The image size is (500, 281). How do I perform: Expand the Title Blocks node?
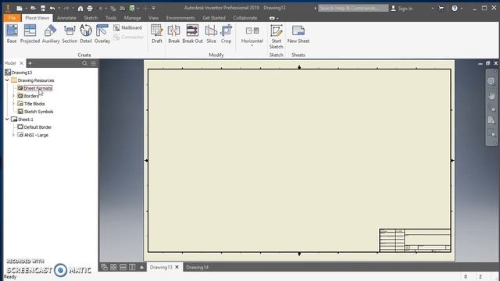(x=13, y=104)
